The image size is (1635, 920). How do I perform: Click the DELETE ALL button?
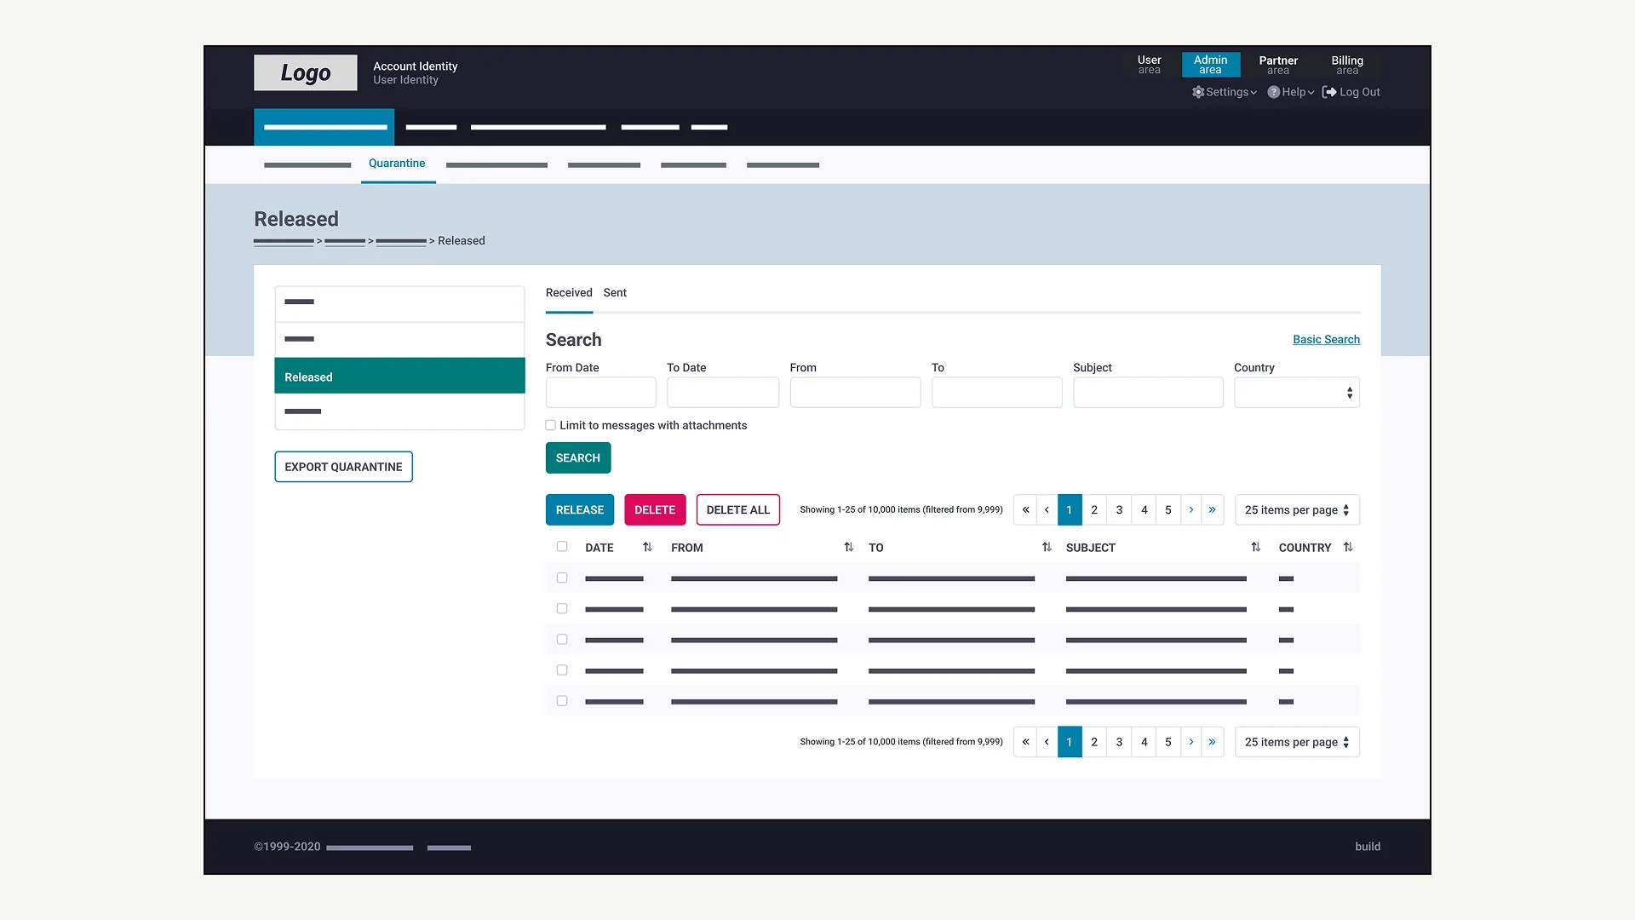pos(738,509)
